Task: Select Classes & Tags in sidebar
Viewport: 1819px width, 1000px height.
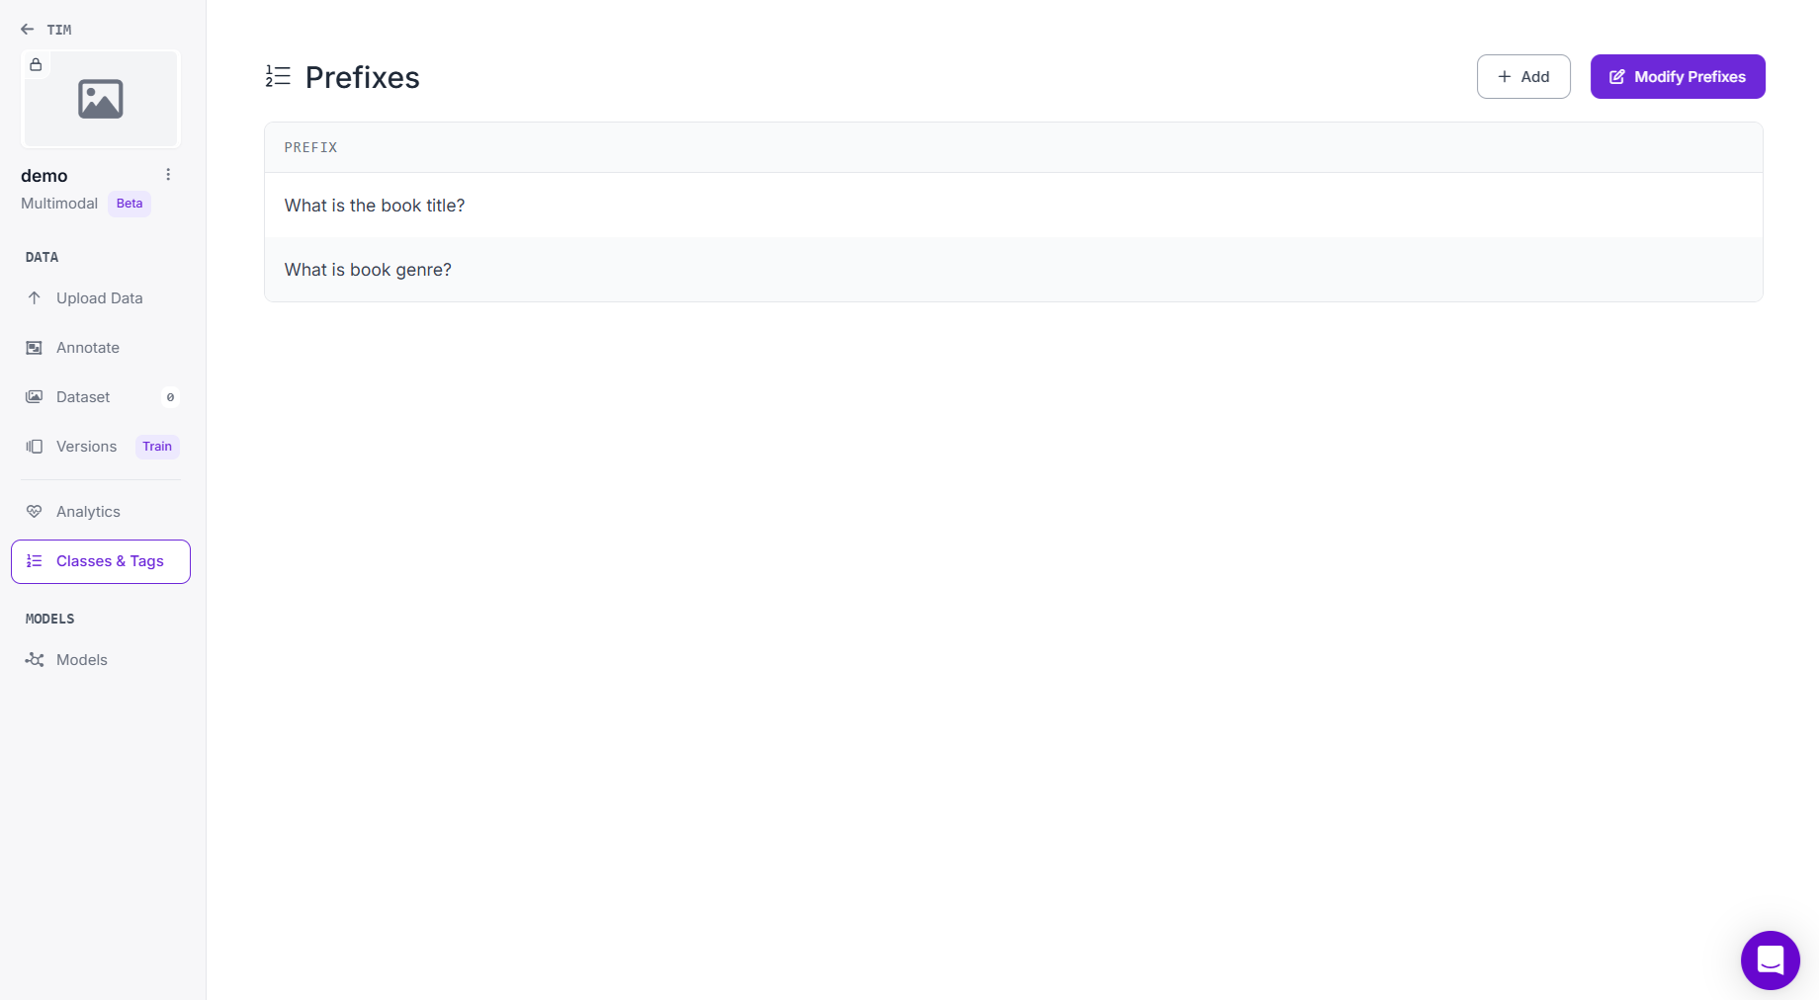Action: tap(101, 561)
